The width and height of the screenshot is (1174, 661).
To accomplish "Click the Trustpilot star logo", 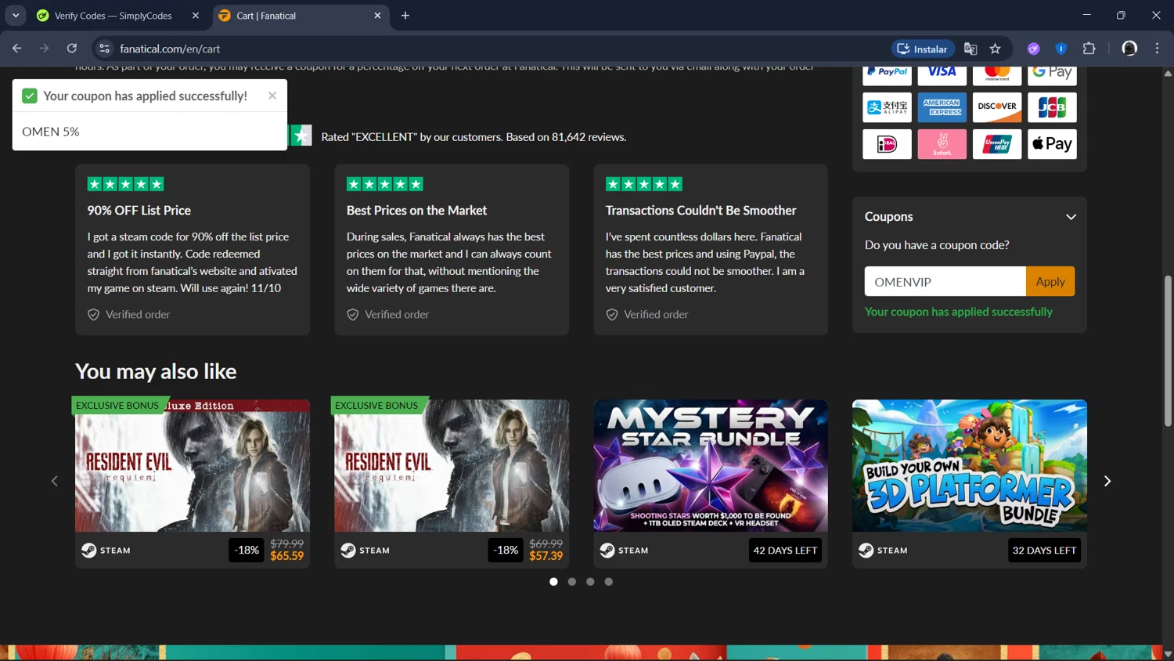I will pyautogui.click(x=301, y=135).
